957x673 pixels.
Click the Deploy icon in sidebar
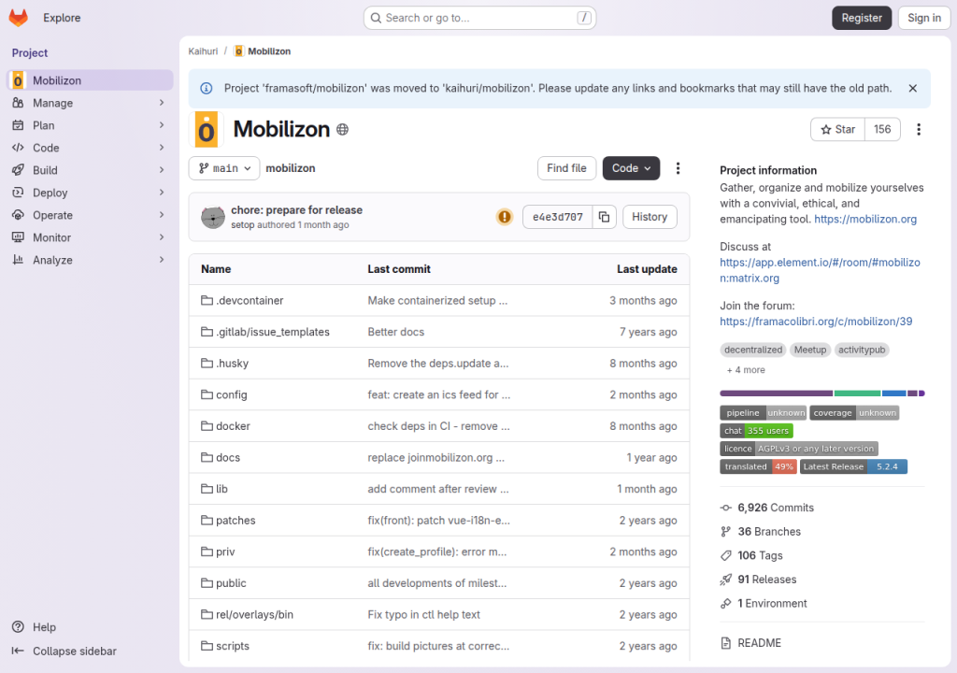point(19,193)
